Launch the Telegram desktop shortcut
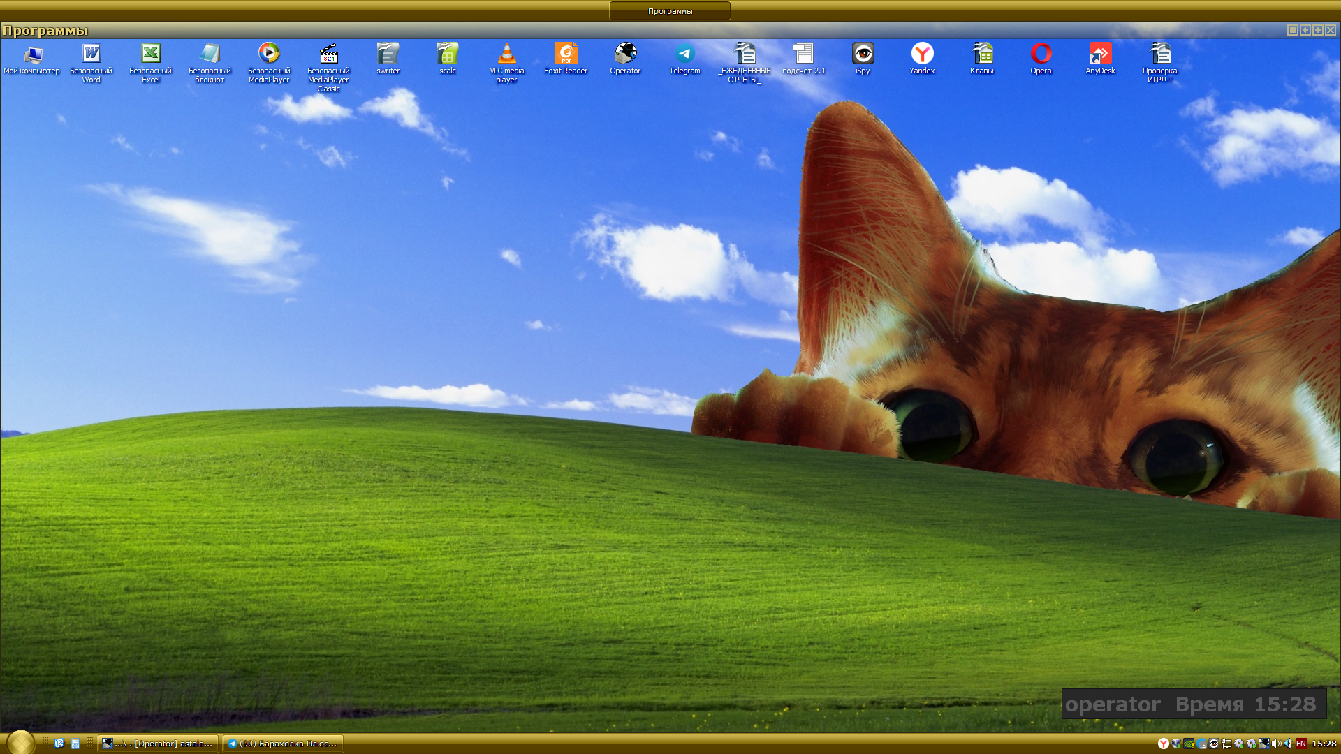Viewport: 1341px width, 754px height. tap(684, 54)
